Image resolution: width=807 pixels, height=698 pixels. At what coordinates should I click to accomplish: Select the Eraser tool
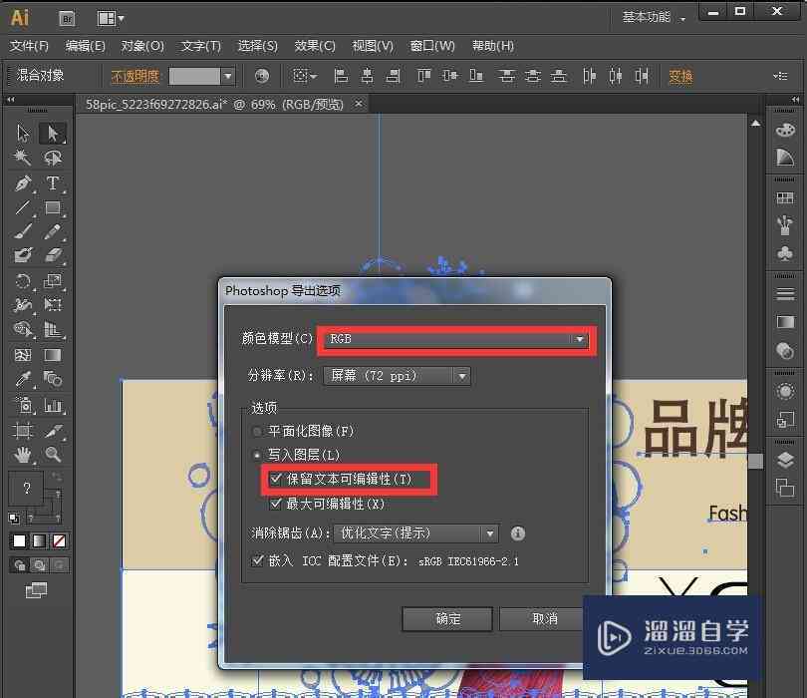pos(53,255)
